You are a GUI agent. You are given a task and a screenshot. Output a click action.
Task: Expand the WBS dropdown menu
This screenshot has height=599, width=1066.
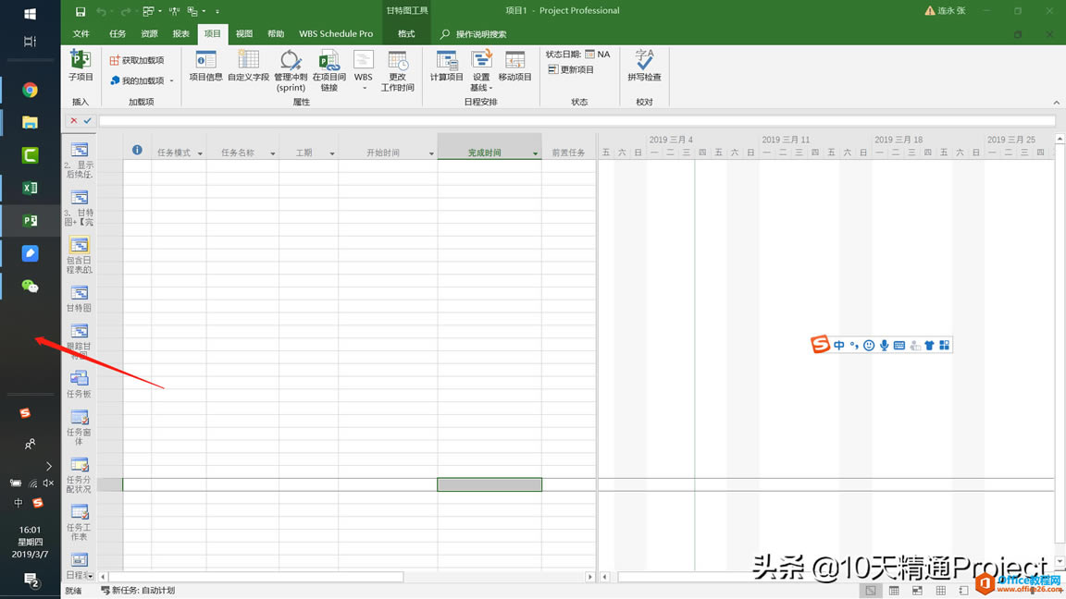[x=363, y=86]
